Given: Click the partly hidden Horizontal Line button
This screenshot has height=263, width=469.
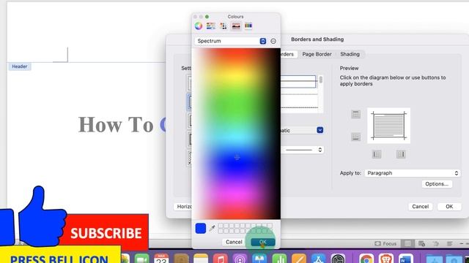Looking at the screenshot, I should coord(182,206).
